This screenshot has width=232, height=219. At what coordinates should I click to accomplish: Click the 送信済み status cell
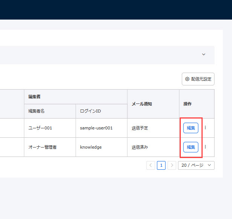tap(140, 147)
